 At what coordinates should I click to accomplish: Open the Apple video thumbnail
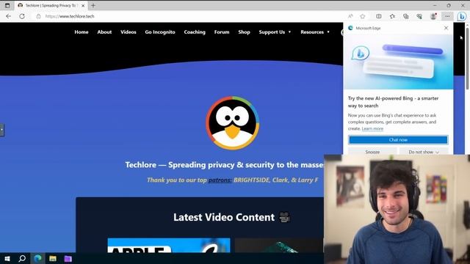[169, 246]
